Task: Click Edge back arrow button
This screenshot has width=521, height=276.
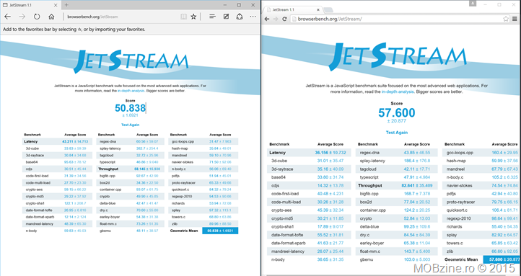Action: coord(7,17)
